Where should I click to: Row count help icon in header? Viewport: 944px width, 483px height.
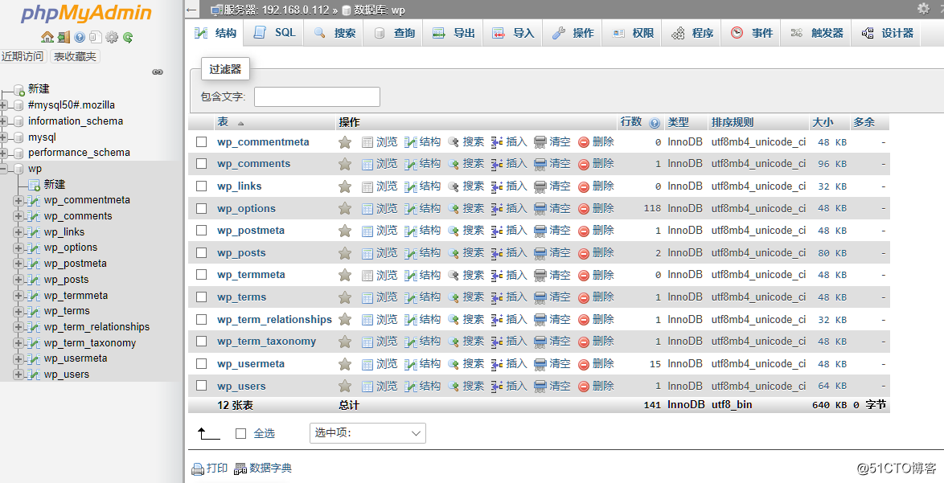pos(655,123)
